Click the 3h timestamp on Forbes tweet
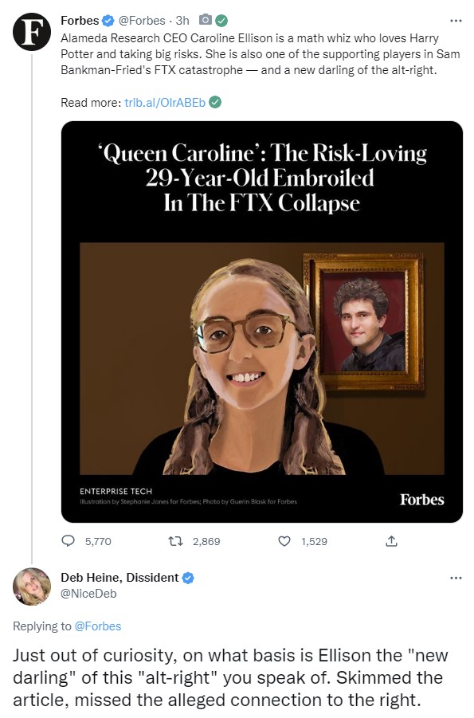The height and width of the screenshot is (718, 474). point(182,21)
